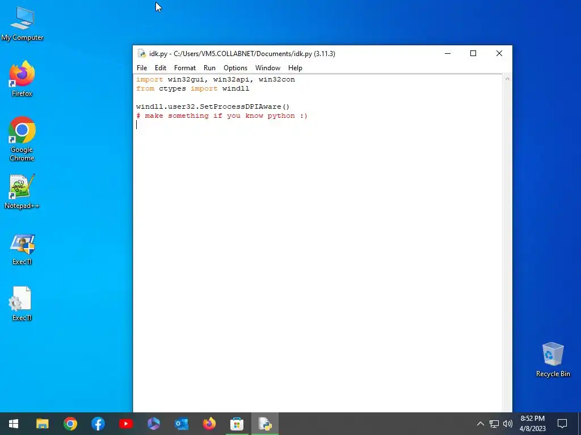Open Outlook from the taskbar

click(x=181, y=424)
